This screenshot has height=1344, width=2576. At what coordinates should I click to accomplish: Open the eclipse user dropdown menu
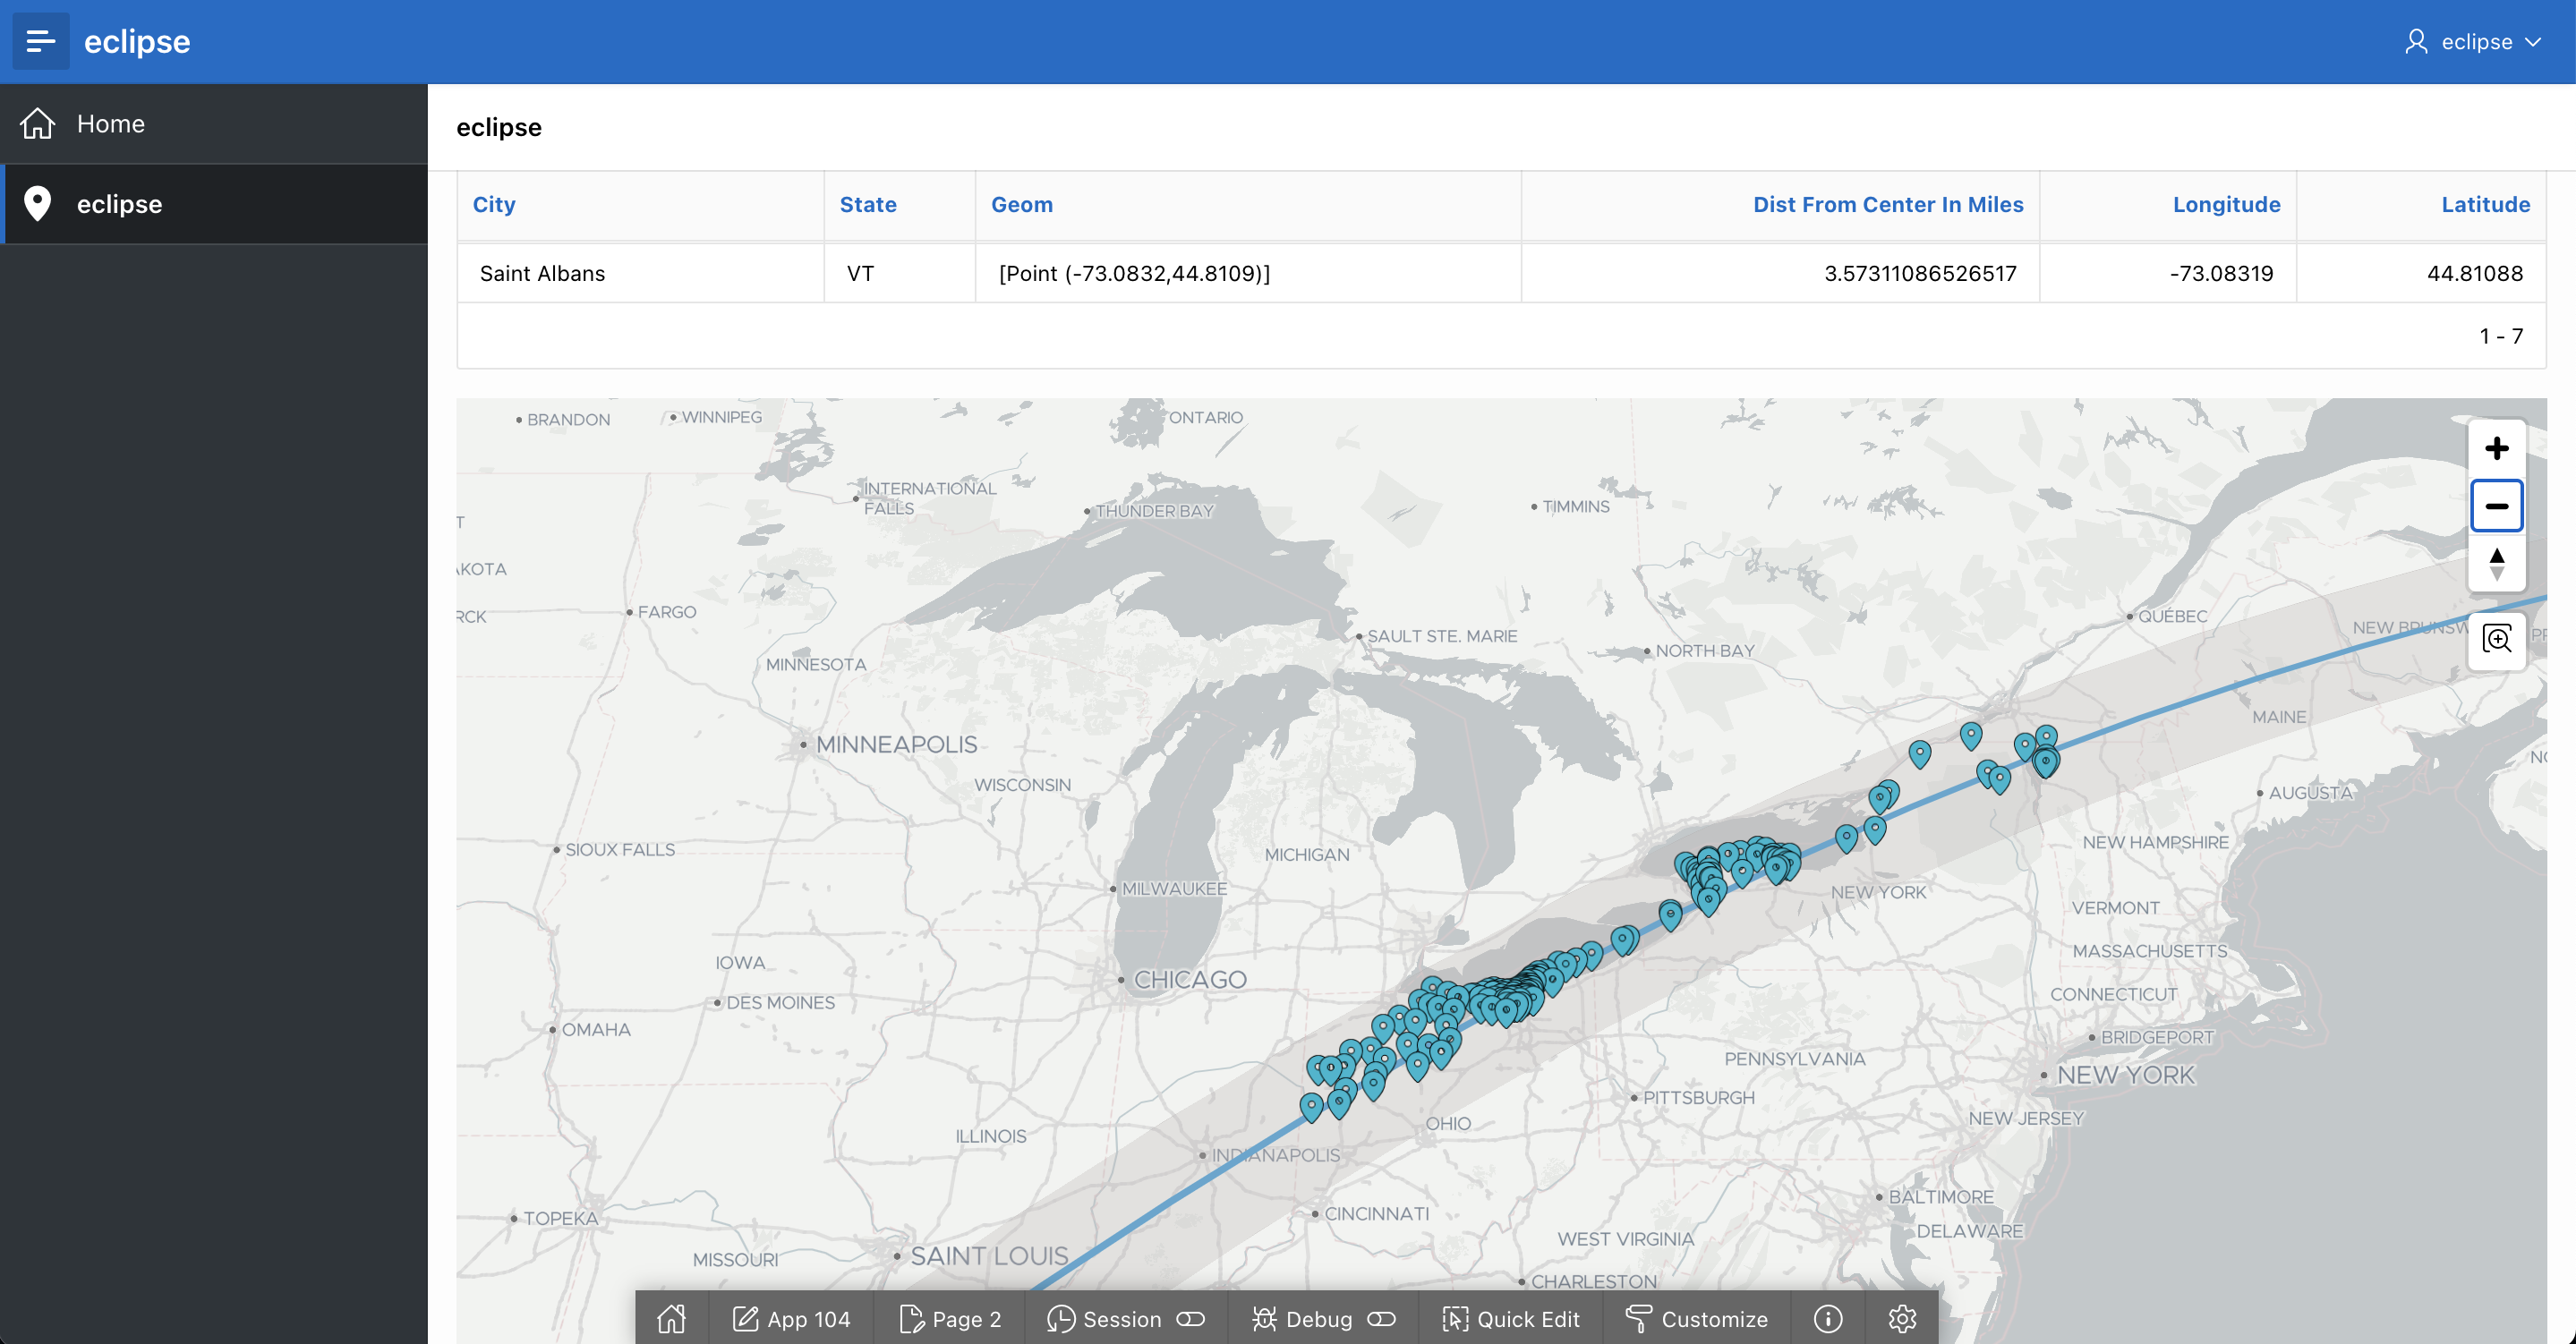(2473, 41)
